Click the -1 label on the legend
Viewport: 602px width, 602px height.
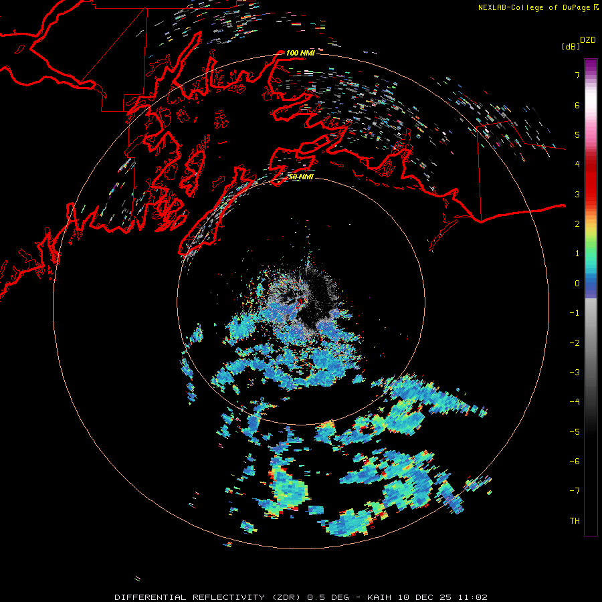click(x=575, y=313)
